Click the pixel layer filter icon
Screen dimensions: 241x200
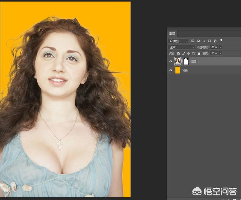193,41
